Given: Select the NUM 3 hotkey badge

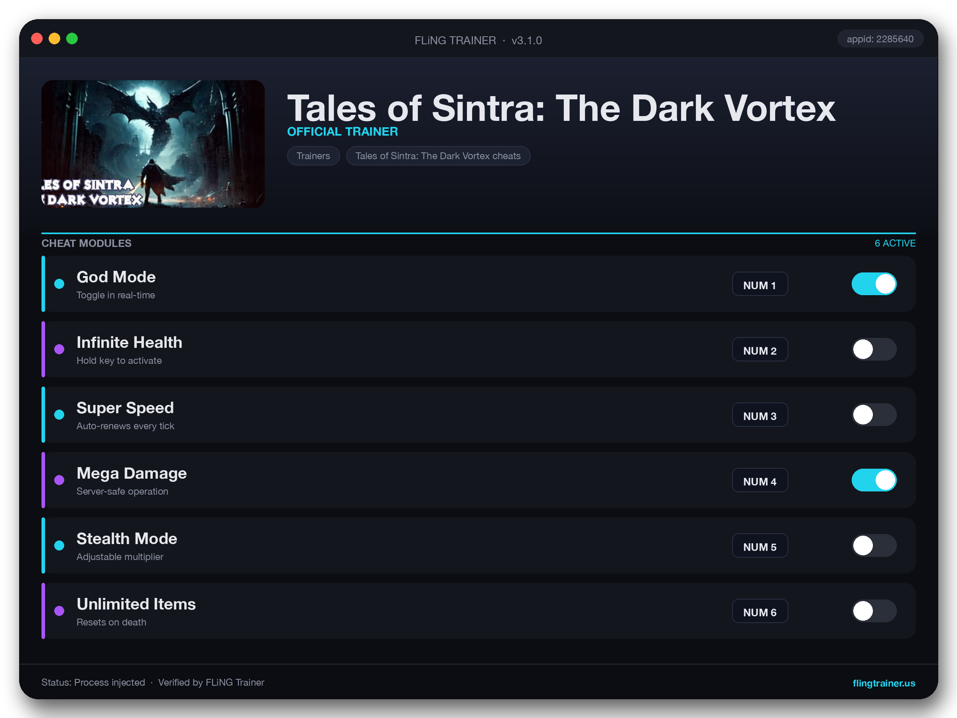Looking at the screenshot, I should (x=760, y=414).
